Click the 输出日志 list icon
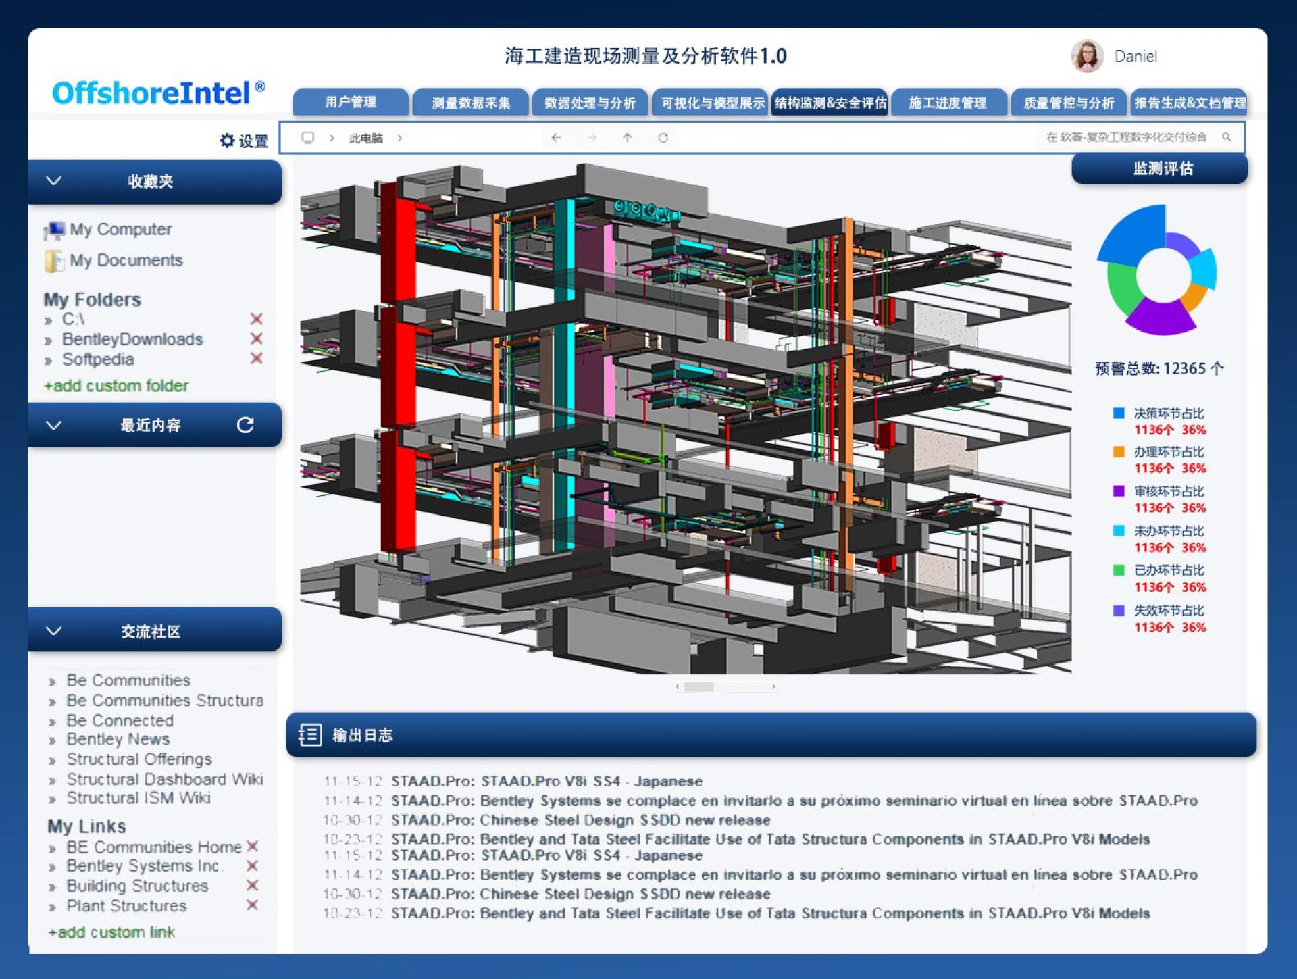 point(310,734)
